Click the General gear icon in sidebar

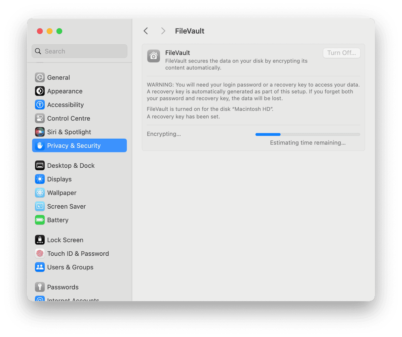(40, 77)
